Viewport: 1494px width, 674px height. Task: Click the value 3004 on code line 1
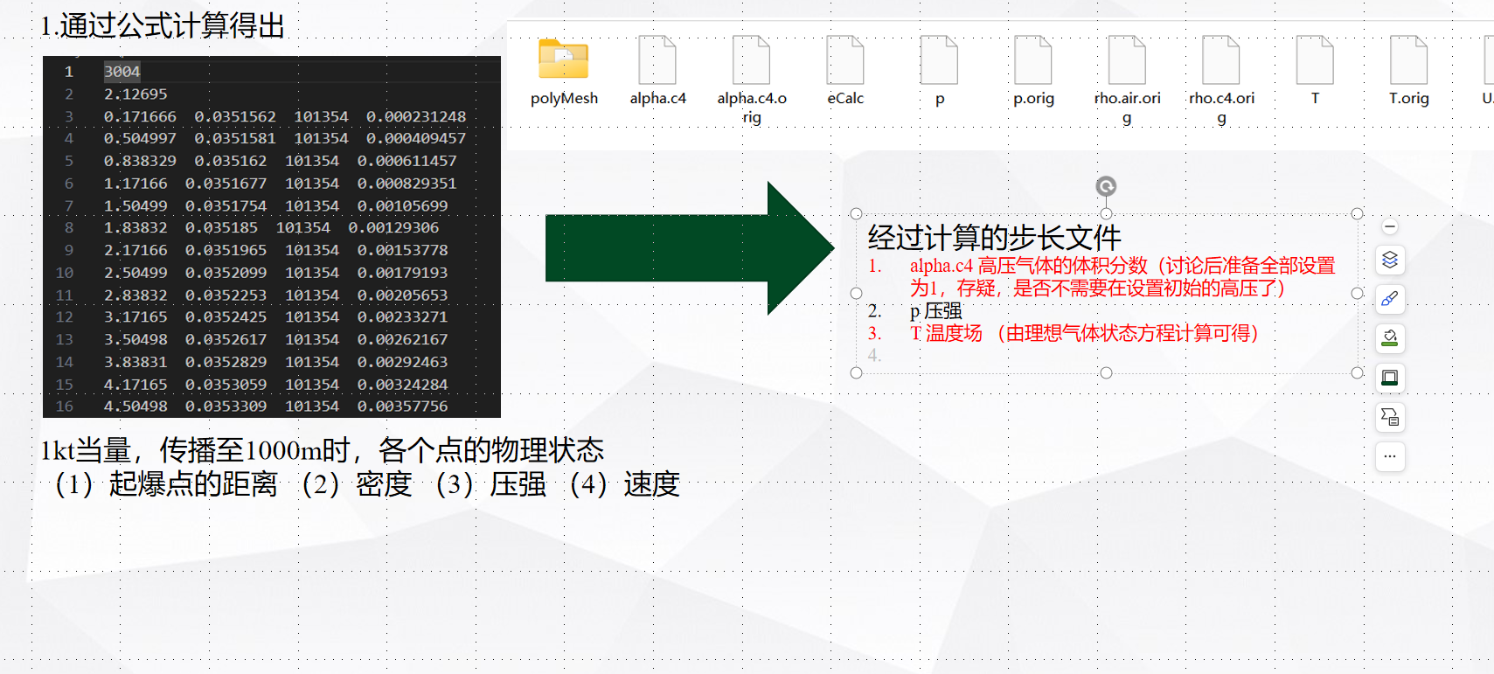coord(122,72)
